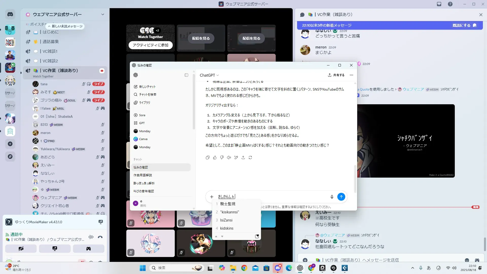Click the microphone dictation icon in prompt box
Image resolution: width=487 pixels, height=274 pixels.
point(332,197)
